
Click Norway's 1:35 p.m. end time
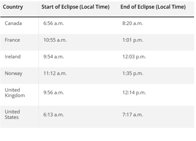(x=133, y=74)
